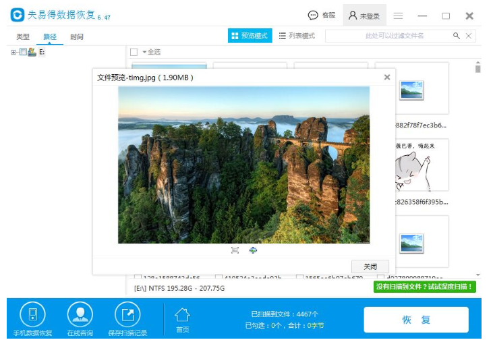This screenshot has width=493, height=340.
Task: Select 列表模式 list view mode
Action: point(297,36)
